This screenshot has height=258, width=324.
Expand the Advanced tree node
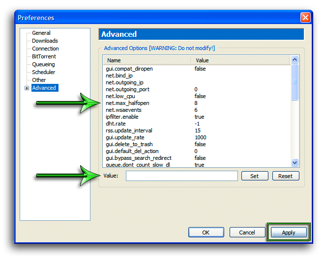coord(27,88)
